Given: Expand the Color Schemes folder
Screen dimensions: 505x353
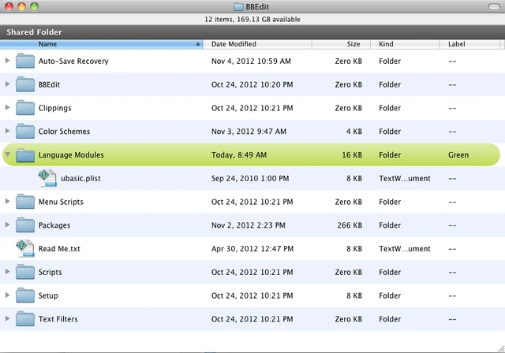Looking at the screenshot, I should pyautogui.click(x=7, y=131).
